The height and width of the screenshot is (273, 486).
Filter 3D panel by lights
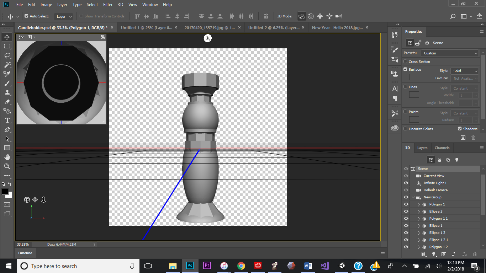457,160
